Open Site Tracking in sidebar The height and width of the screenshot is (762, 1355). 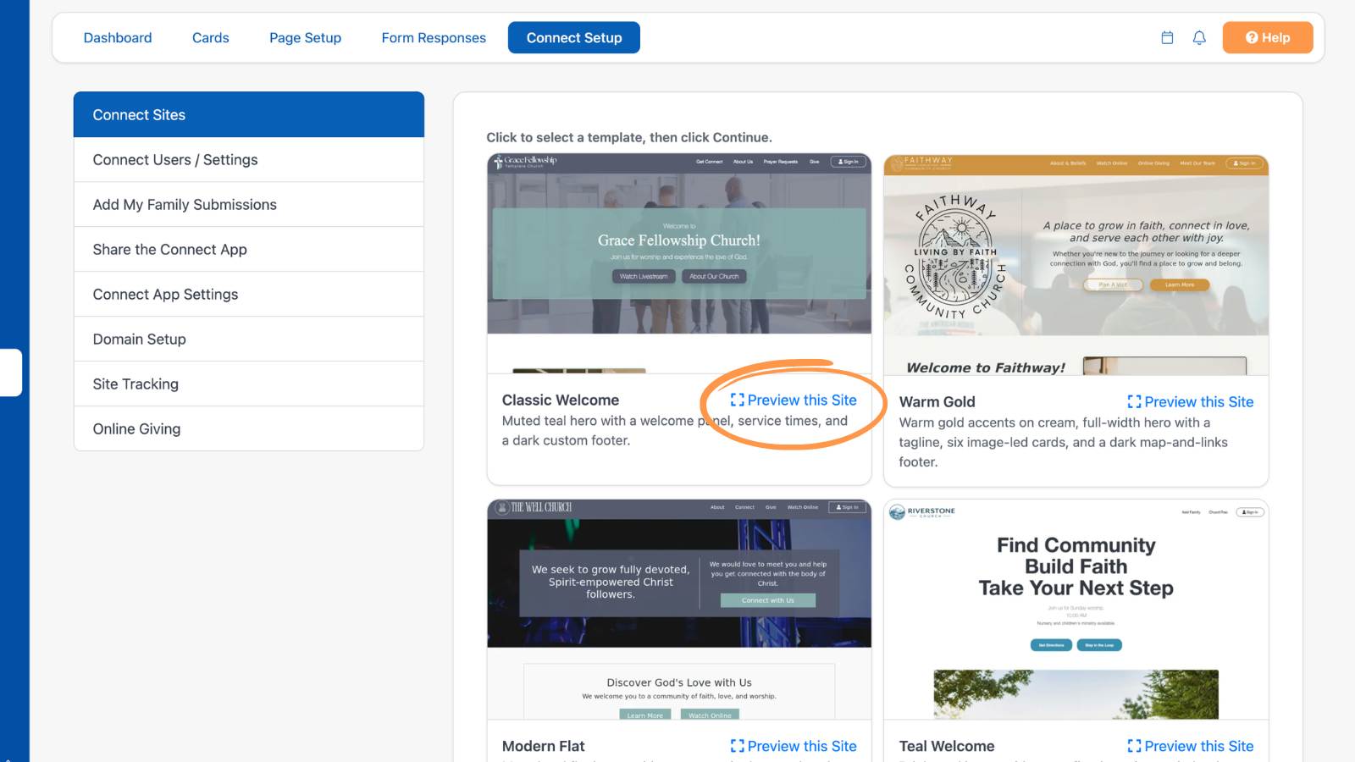click(x=249, y=384)
